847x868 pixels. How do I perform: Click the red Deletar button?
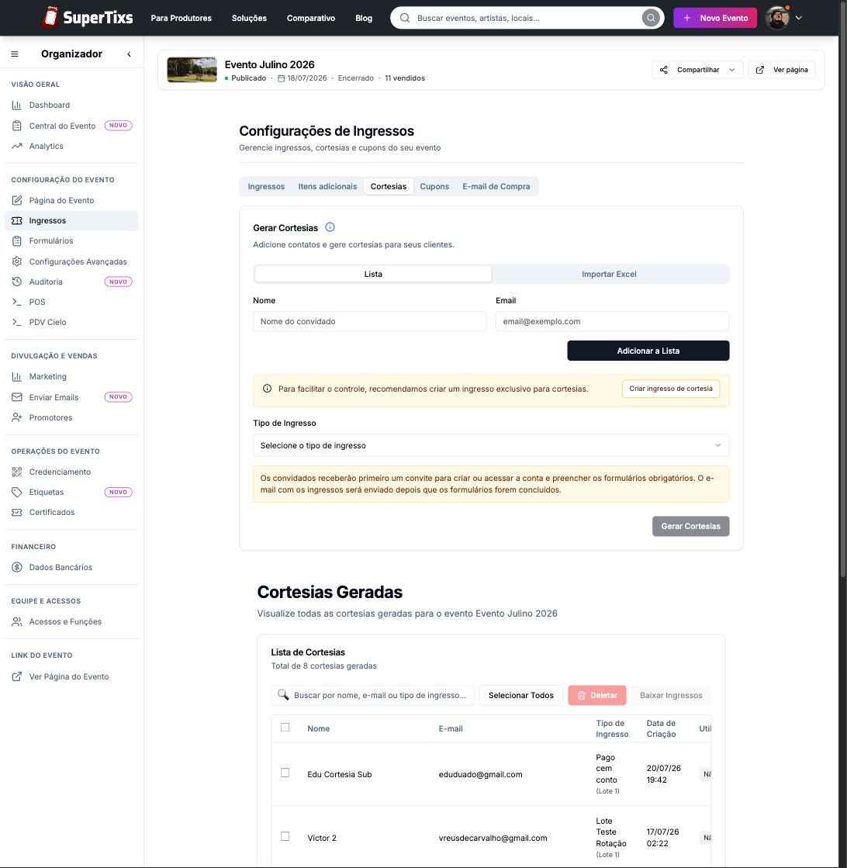click(597, 695)
